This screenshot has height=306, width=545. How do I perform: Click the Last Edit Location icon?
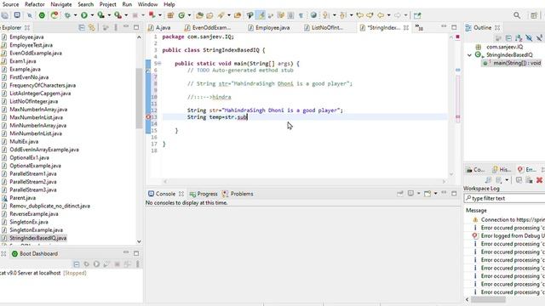point(359,15)
